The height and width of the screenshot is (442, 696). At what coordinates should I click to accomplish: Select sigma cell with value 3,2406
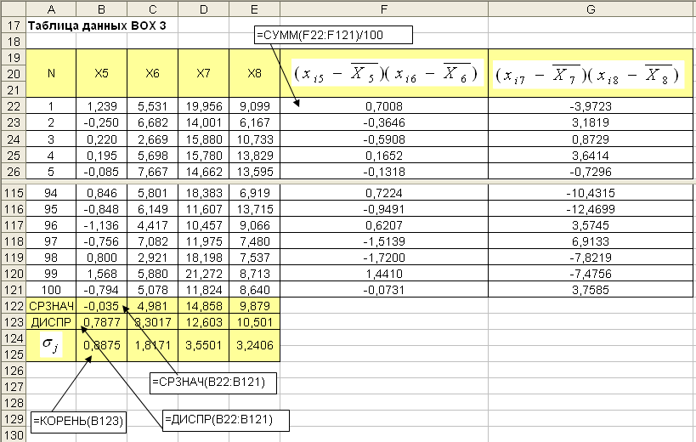pyautogui.click(x=254, y=345)
